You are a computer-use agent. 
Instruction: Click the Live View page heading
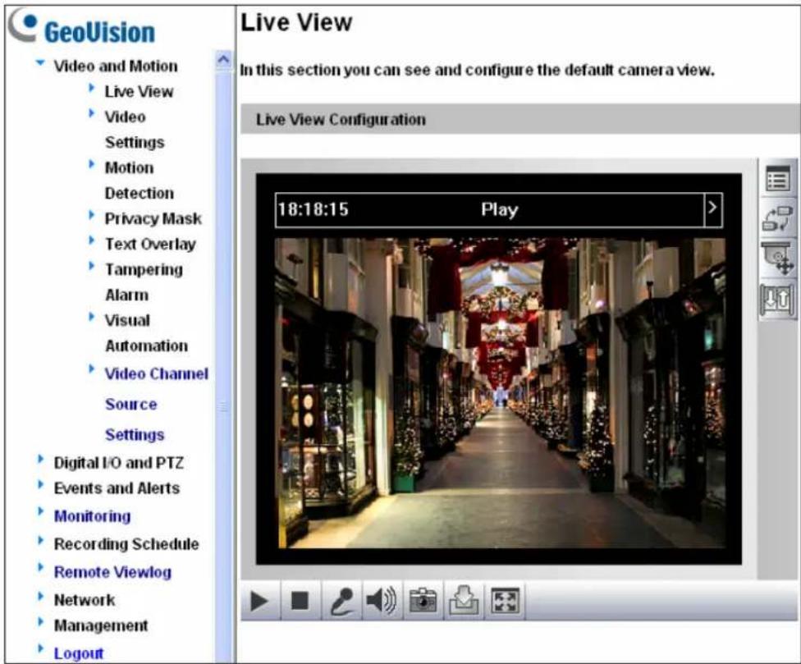pos(296,22)
